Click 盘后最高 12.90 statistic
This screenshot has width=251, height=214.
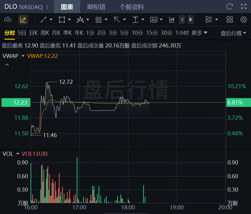(20, 45)
